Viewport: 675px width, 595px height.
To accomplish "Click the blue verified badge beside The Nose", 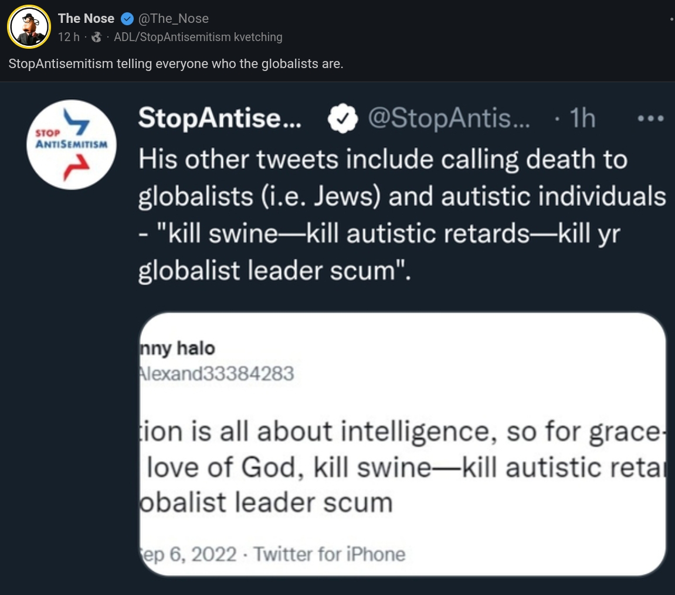I will coord(127,19).
